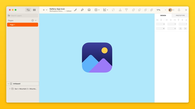Click the X position field
Image resolution: width=195 pixels, height=109 pixels.
click(x=161, y=24)
